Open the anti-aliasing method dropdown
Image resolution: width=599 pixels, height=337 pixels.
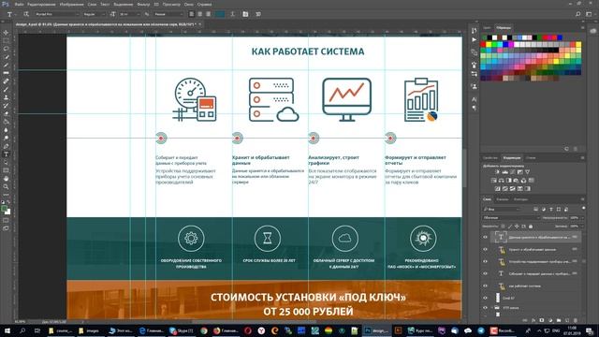pos(168,14)
